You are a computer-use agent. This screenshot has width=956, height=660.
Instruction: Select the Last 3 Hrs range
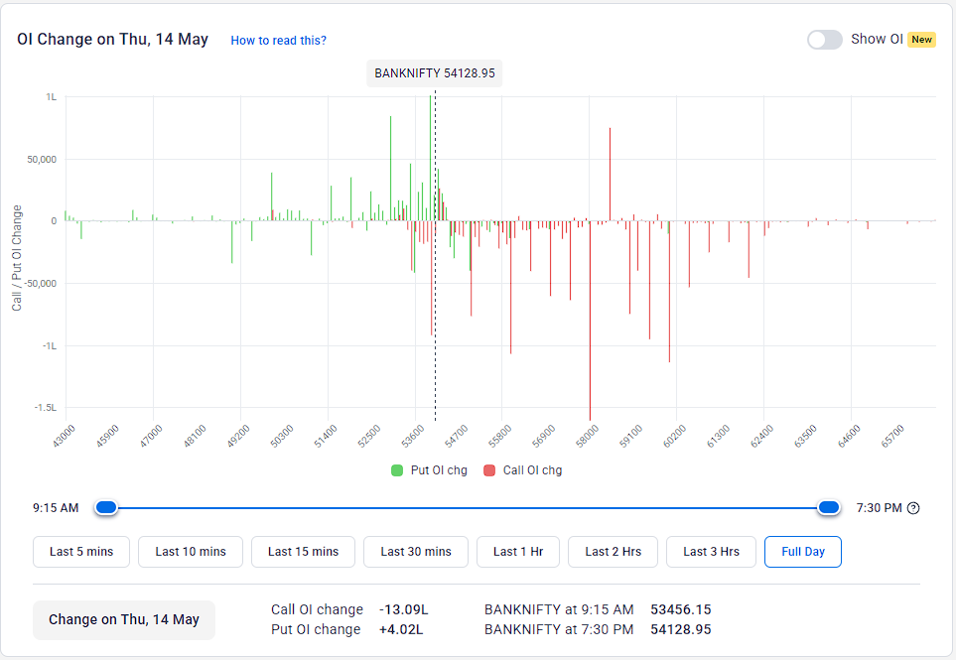pyautogui.click(x=711, y=552)
